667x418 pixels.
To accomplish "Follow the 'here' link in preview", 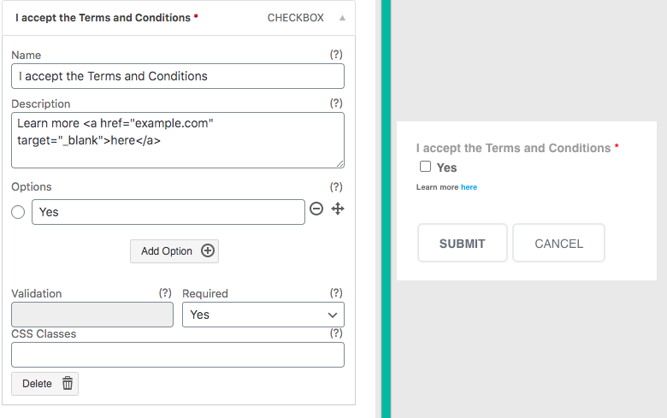I will pos(469,187).
